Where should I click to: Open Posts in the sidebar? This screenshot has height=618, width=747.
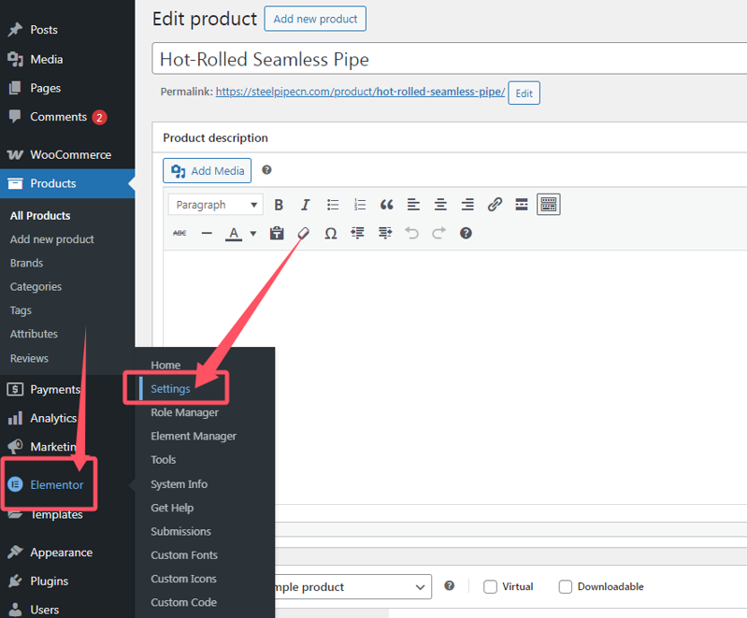tap(44, 30)
